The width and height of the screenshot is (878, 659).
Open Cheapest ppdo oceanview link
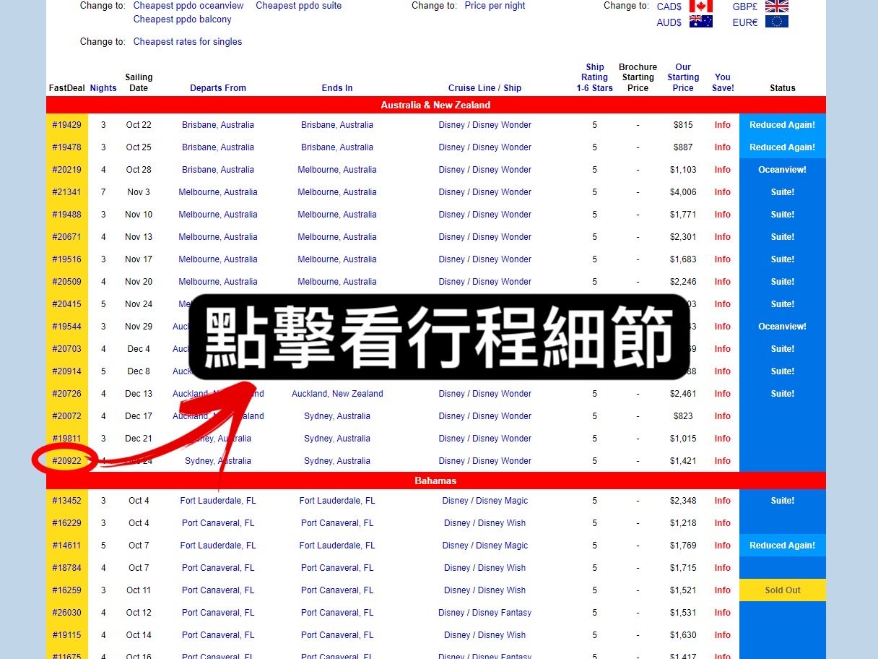188,6
